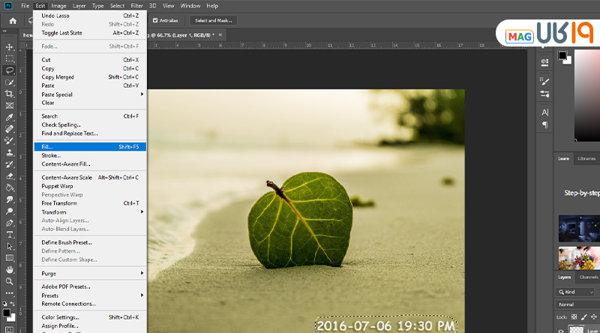
Task: Toggle the Anti-alias checkbox
Action: 155,20
